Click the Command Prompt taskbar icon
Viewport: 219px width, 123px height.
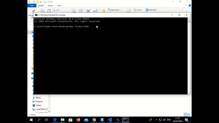[126, 120]
